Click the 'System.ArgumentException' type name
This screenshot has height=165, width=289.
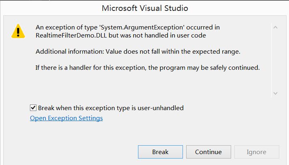coord(142,27)
